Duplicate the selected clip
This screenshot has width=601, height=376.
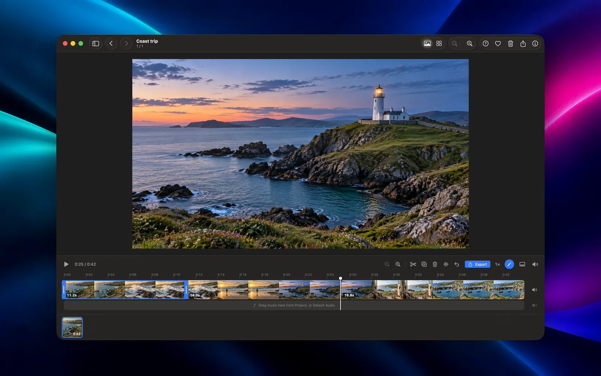coord(424,264)
